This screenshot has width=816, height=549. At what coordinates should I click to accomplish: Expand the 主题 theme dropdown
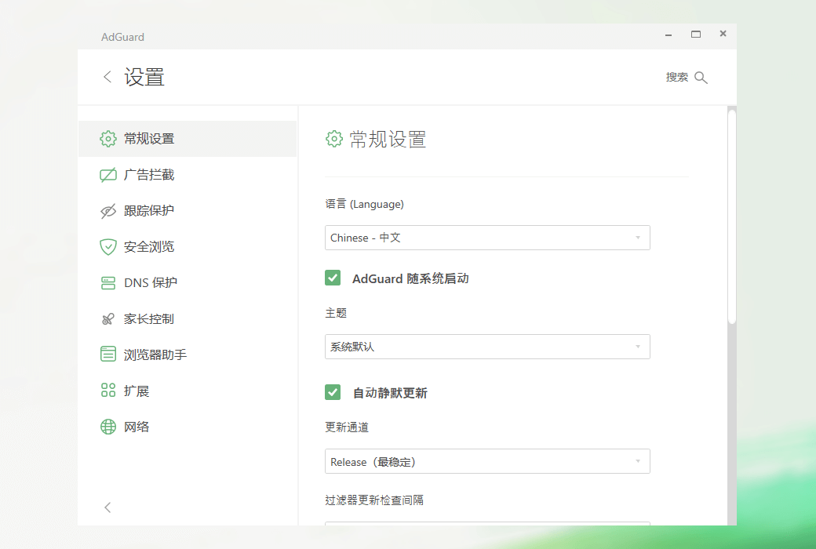(x=487, y=347)
